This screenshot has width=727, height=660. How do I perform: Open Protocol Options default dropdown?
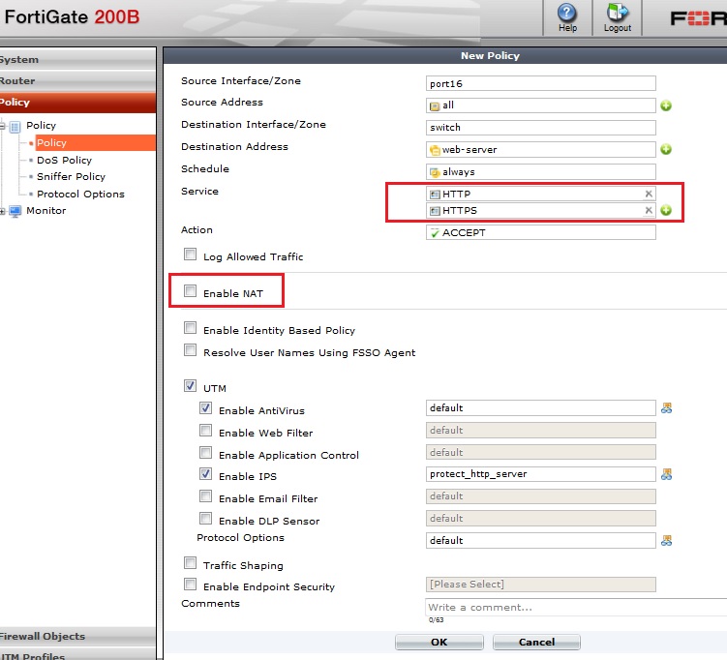pyautogui.click(x=540, y=540)
